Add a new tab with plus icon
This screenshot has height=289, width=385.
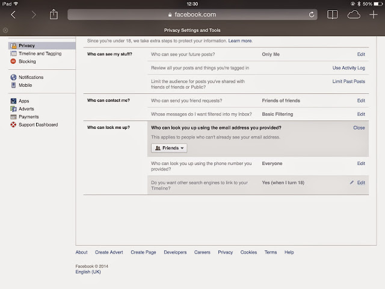click(x=373, y=14)
